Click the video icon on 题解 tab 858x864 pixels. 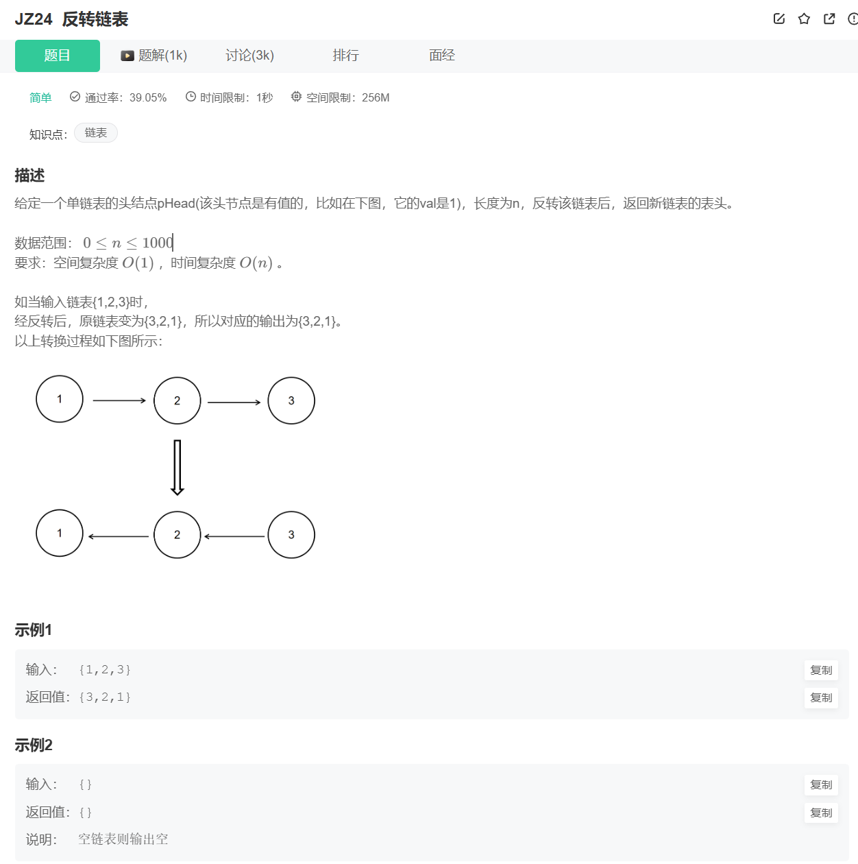pos(127,56)
